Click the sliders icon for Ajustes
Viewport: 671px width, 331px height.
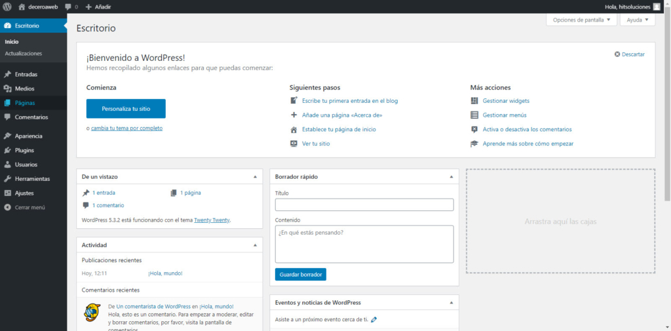(x=7, y=193)
